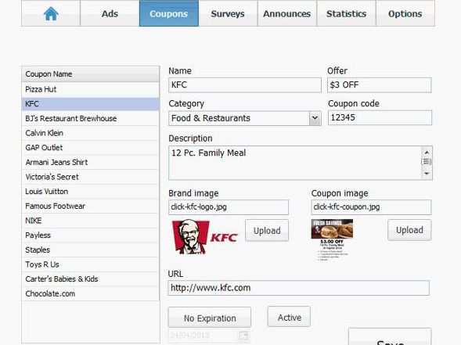Click the Coupon image filename field
This screenshot has width=461, height=345.
pos(371,207)
